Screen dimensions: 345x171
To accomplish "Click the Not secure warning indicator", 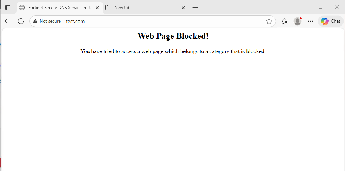I will [x=47, y=21].
